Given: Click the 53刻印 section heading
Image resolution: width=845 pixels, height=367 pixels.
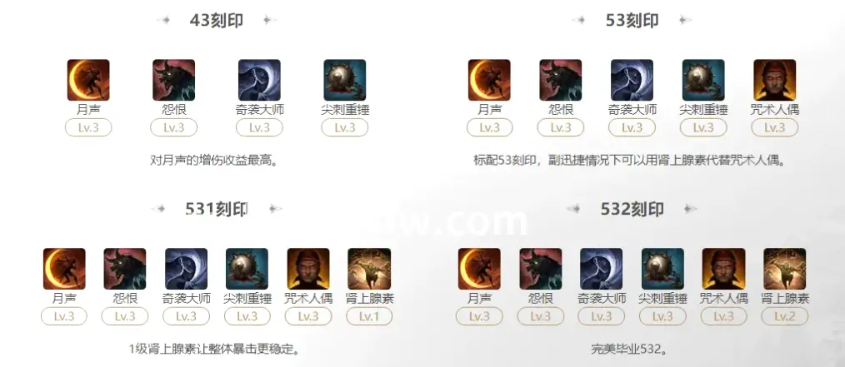Looking at the screenshot, I should pos(632,21).
